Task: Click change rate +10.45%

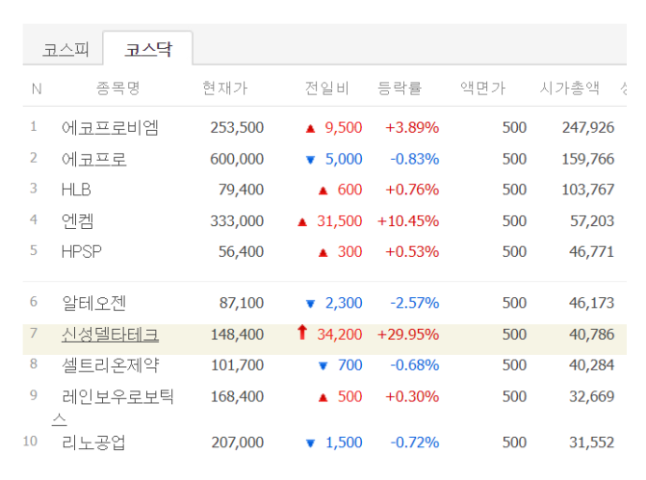Action: tap(408, 221)
